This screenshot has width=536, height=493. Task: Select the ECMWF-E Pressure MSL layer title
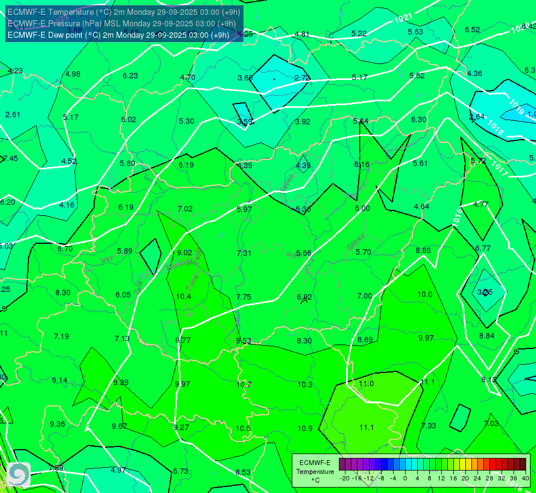click(122, 24)
